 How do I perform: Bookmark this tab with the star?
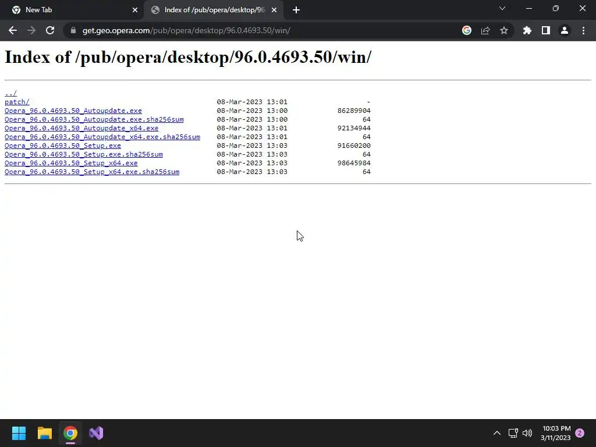504,30
